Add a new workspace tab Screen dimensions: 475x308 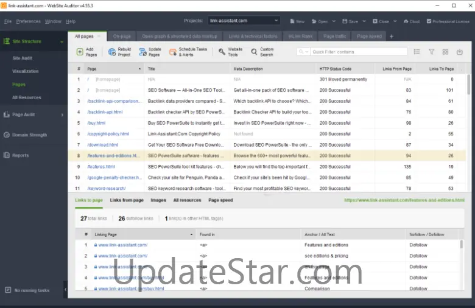point(392,37)
